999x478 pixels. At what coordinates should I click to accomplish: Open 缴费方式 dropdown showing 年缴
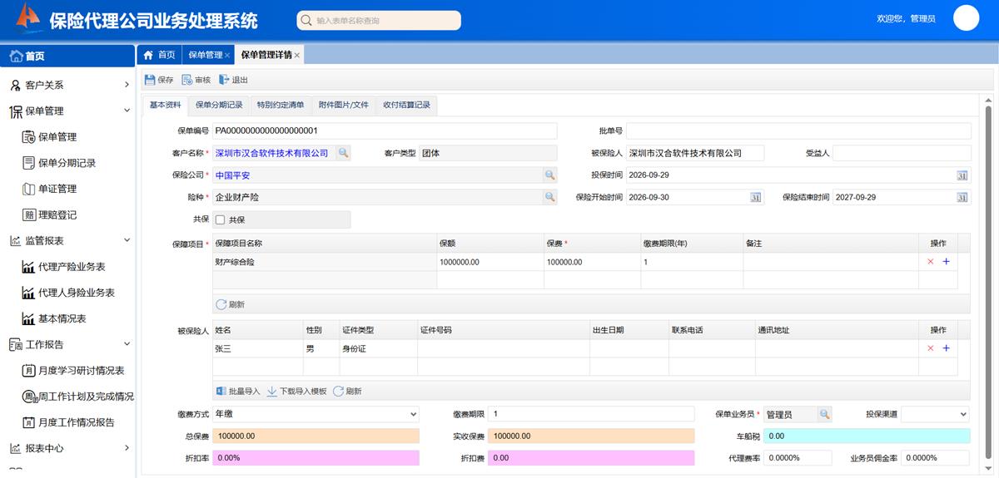click(316, 413)
